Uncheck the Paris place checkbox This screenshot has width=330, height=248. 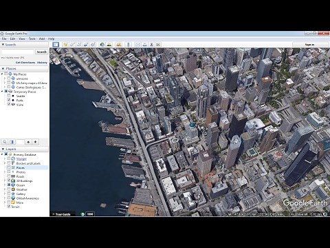coord(9,100)
